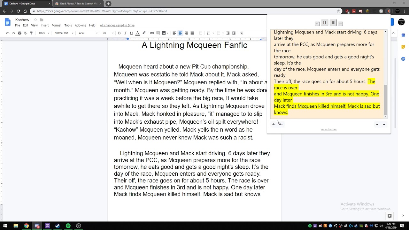Screen dimensions: 409x230
Task: Open the Insert menu
Action: coord(45,25)
